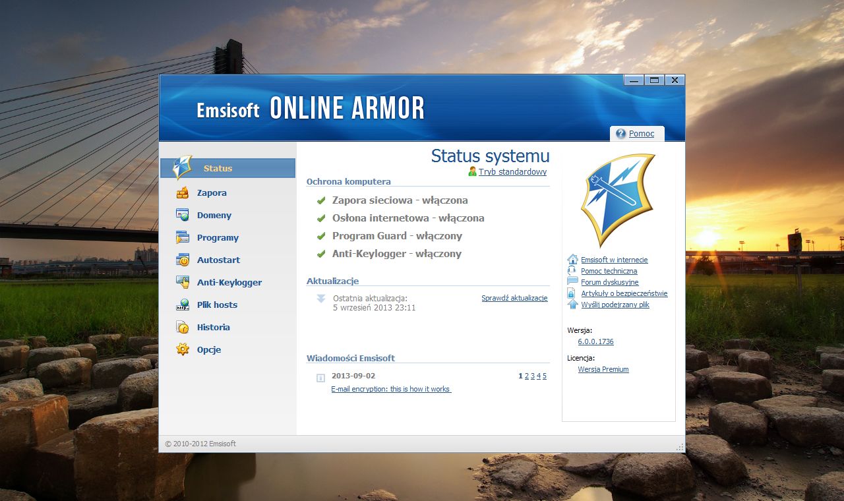
Task: Click the large Online Armor shield logo
Action: (x=618, y=200)
